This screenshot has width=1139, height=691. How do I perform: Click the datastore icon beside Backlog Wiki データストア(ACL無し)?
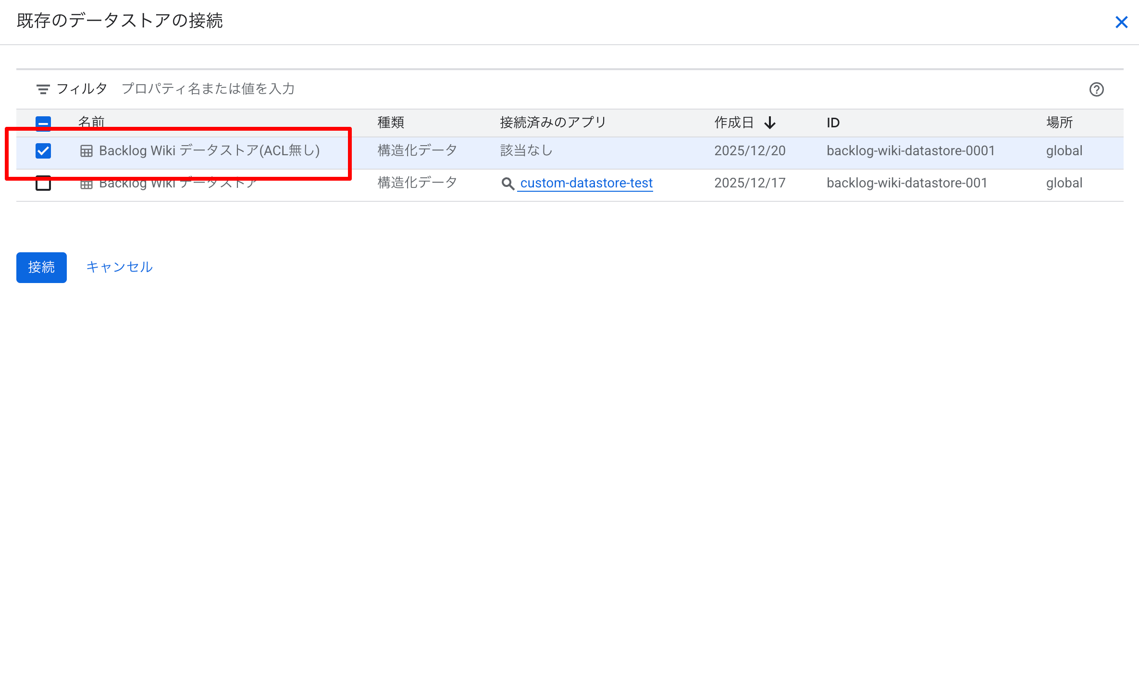pos(86,150)
